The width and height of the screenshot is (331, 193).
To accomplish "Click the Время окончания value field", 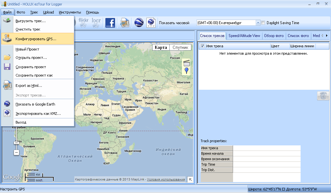I will click(x=267, y=159).
